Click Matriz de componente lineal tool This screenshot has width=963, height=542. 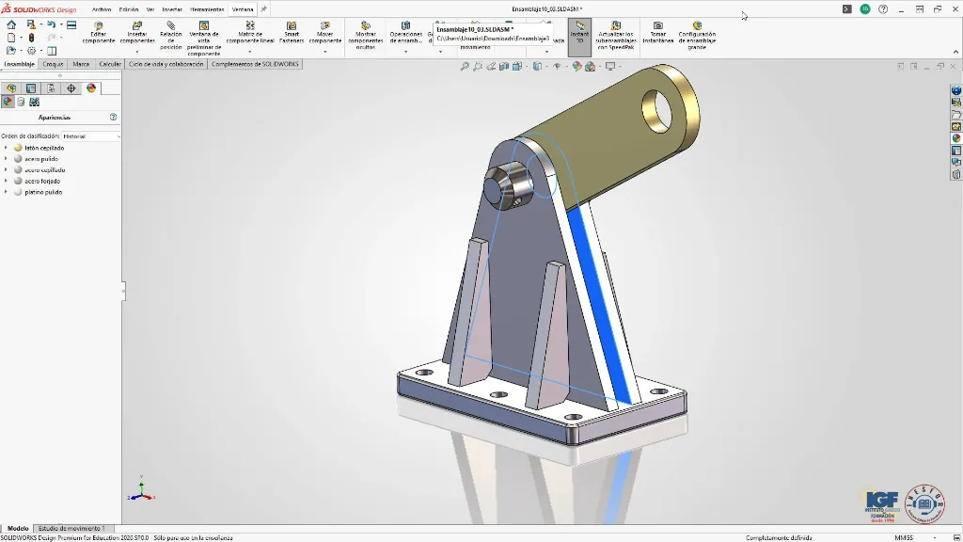click(250, 33)
